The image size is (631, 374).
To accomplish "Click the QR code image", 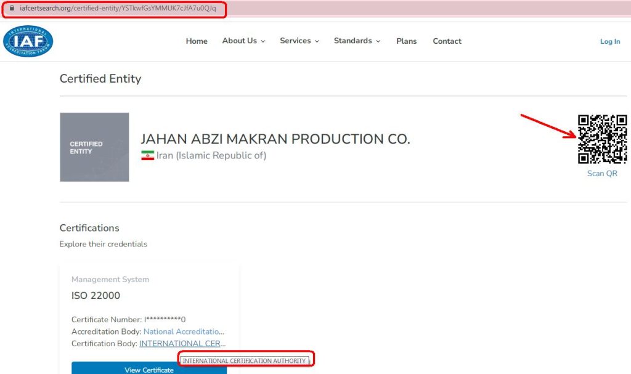I will (x=603, y=139).
